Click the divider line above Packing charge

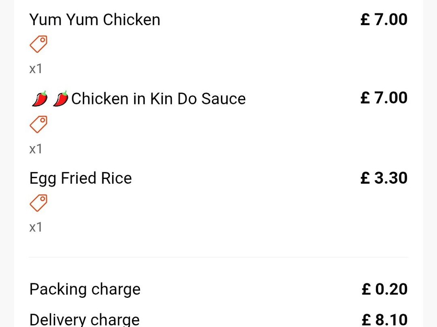pyautogui.click(x=218, y=257)
